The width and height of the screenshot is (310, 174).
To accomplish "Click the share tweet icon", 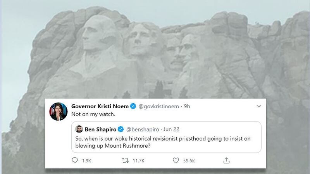I will 226,160.
